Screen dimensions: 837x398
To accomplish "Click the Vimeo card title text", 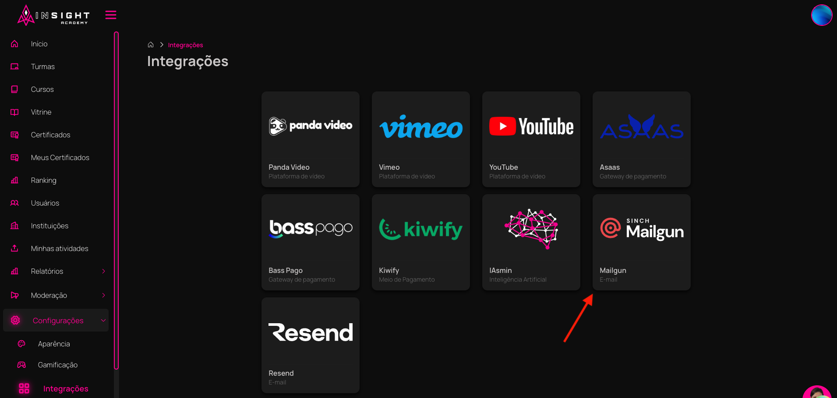I will click(389, 167).
